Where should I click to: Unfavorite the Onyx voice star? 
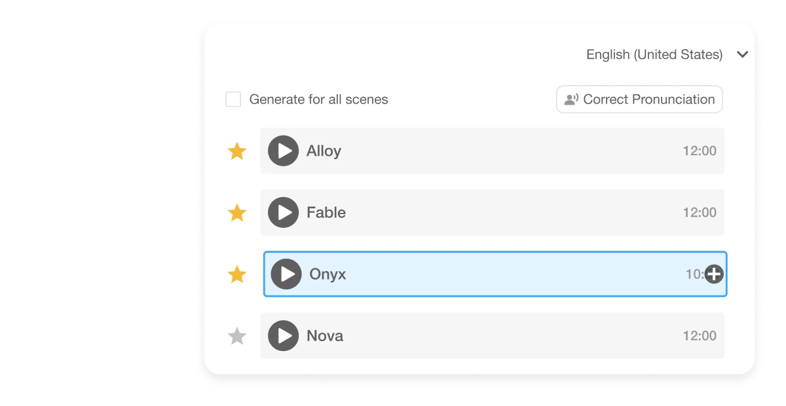[x=237, y=274]
